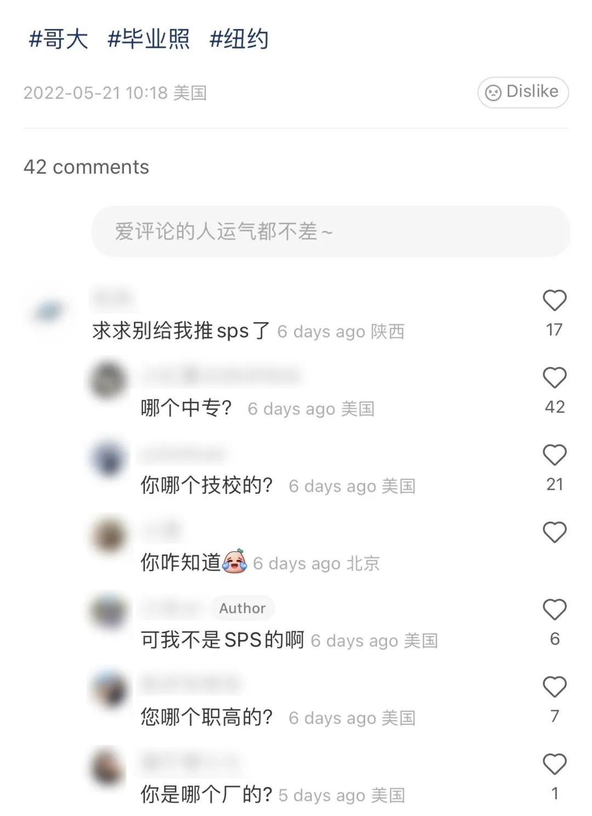Like the comment '你是哪个厂的?'
Screen dimensions: 592x816
[x=554, y=764]
